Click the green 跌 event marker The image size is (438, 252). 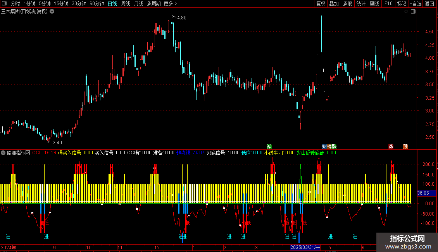click(x=334, y=147)
